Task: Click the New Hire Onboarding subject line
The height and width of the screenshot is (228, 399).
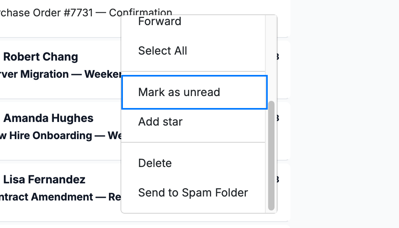Action: coord(61,136)
